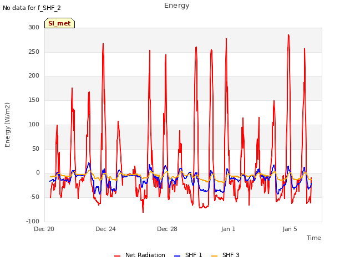The height and width of the screenshot is (266, 355).
Task: Select the Energy chart title
Action: [x=177, y=6]
